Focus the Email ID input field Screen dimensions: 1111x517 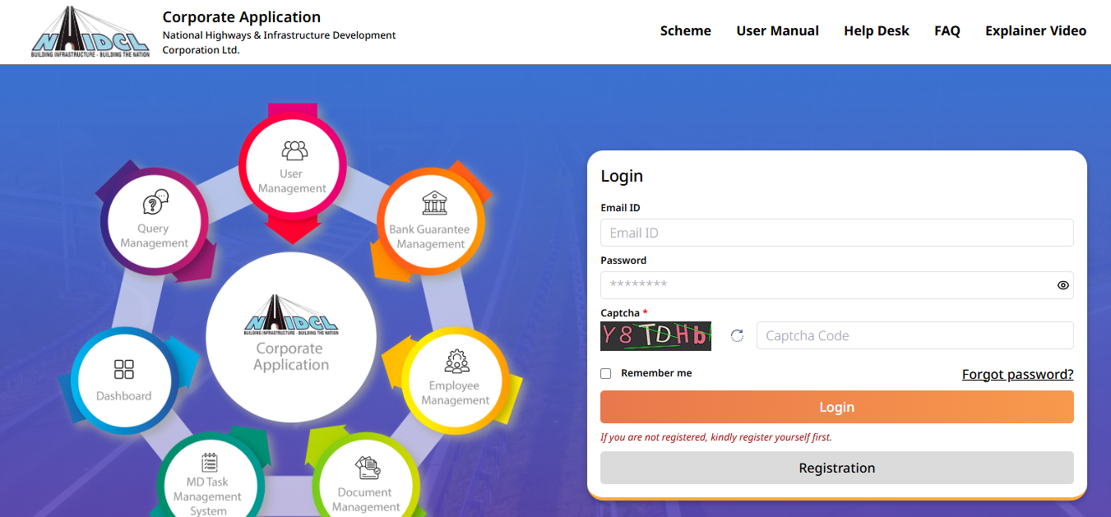[x=836, y=233]
